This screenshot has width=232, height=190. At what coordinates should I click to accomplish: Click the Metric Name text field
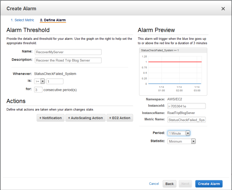click(x=186, y=120)
